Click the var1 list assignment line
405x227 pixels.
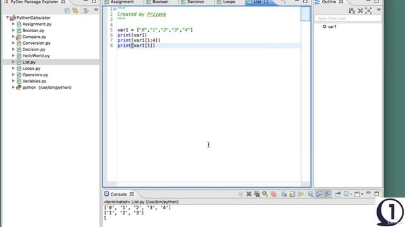coord(155,30)
